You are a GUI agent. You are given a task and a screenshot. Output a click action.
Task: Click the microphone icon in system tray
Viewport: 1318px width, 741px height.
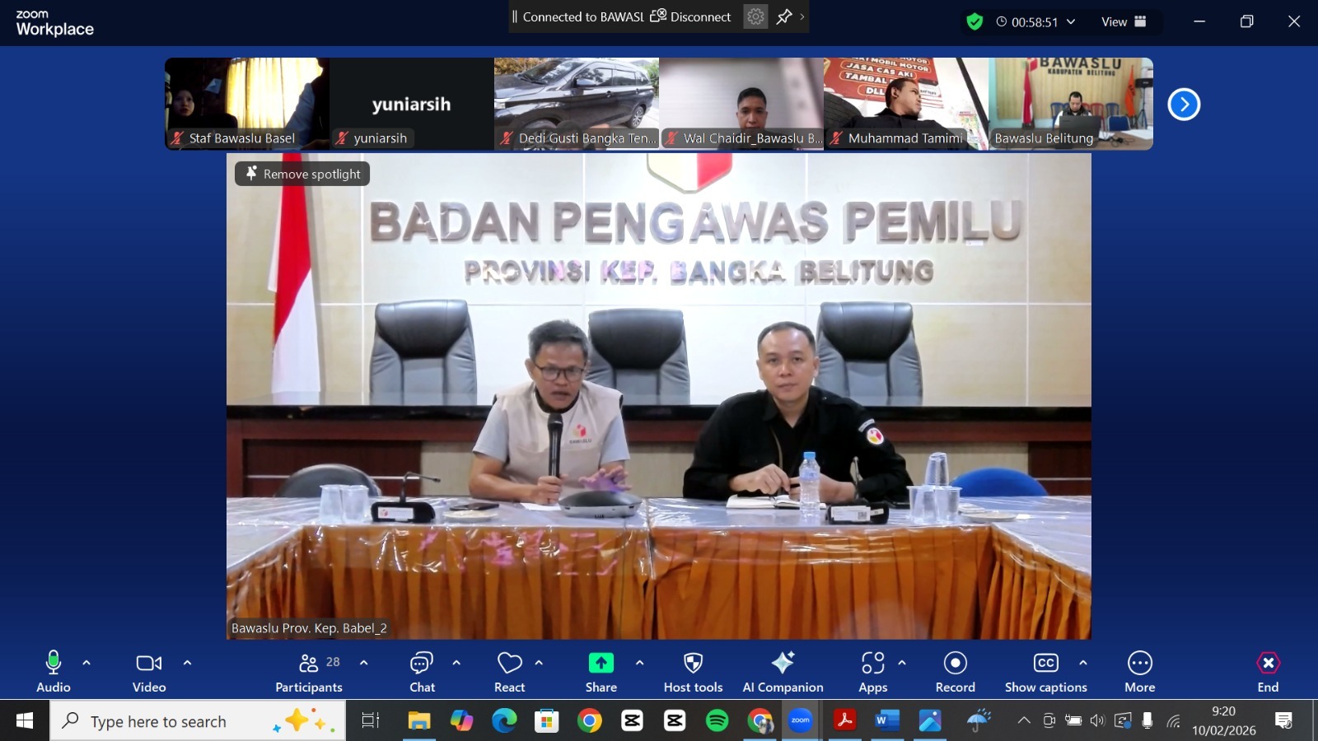pyautogui.click(x=1147, y=721)
